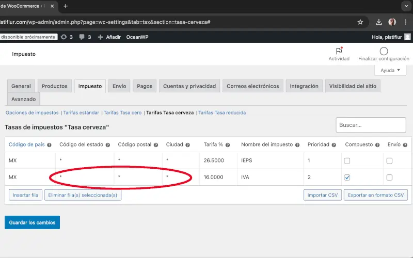Open the Pagos settings tab
Image resolution: width=413 pixels, height=258 pixels.
coord(145,86)
